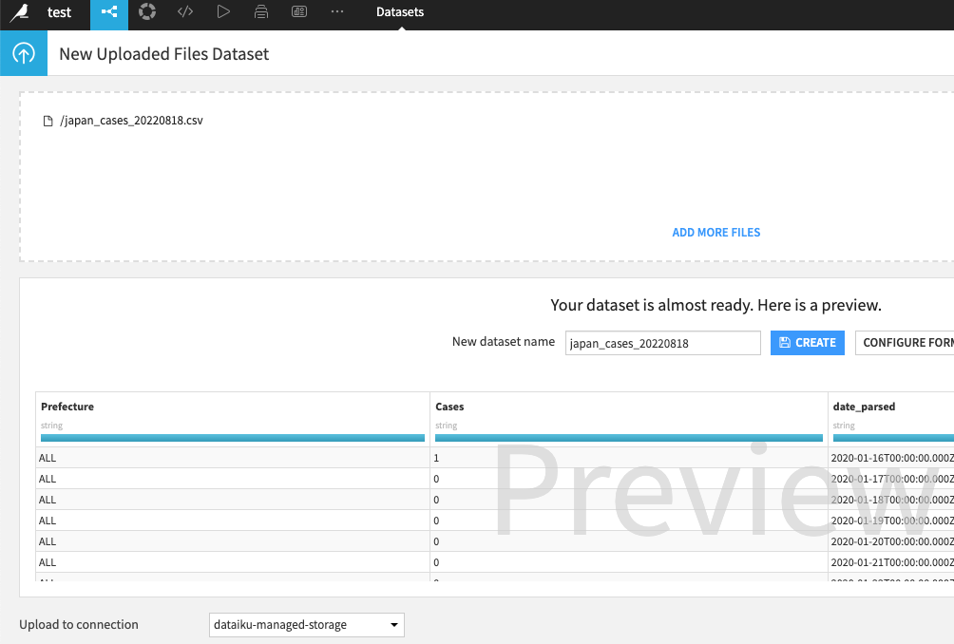Click the Prefecture column quality bar

tap(233, 438)
